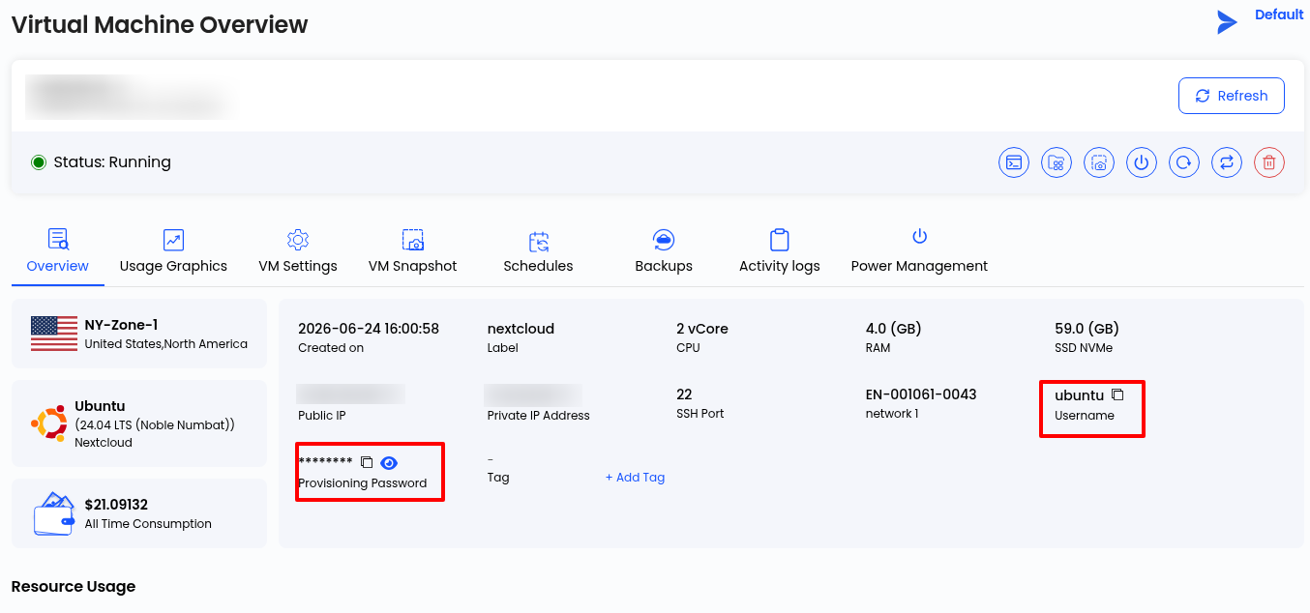This screenshot has height=613, width=1310.
Task: Reveal password with the eye icon
Action: pos(389,462)
